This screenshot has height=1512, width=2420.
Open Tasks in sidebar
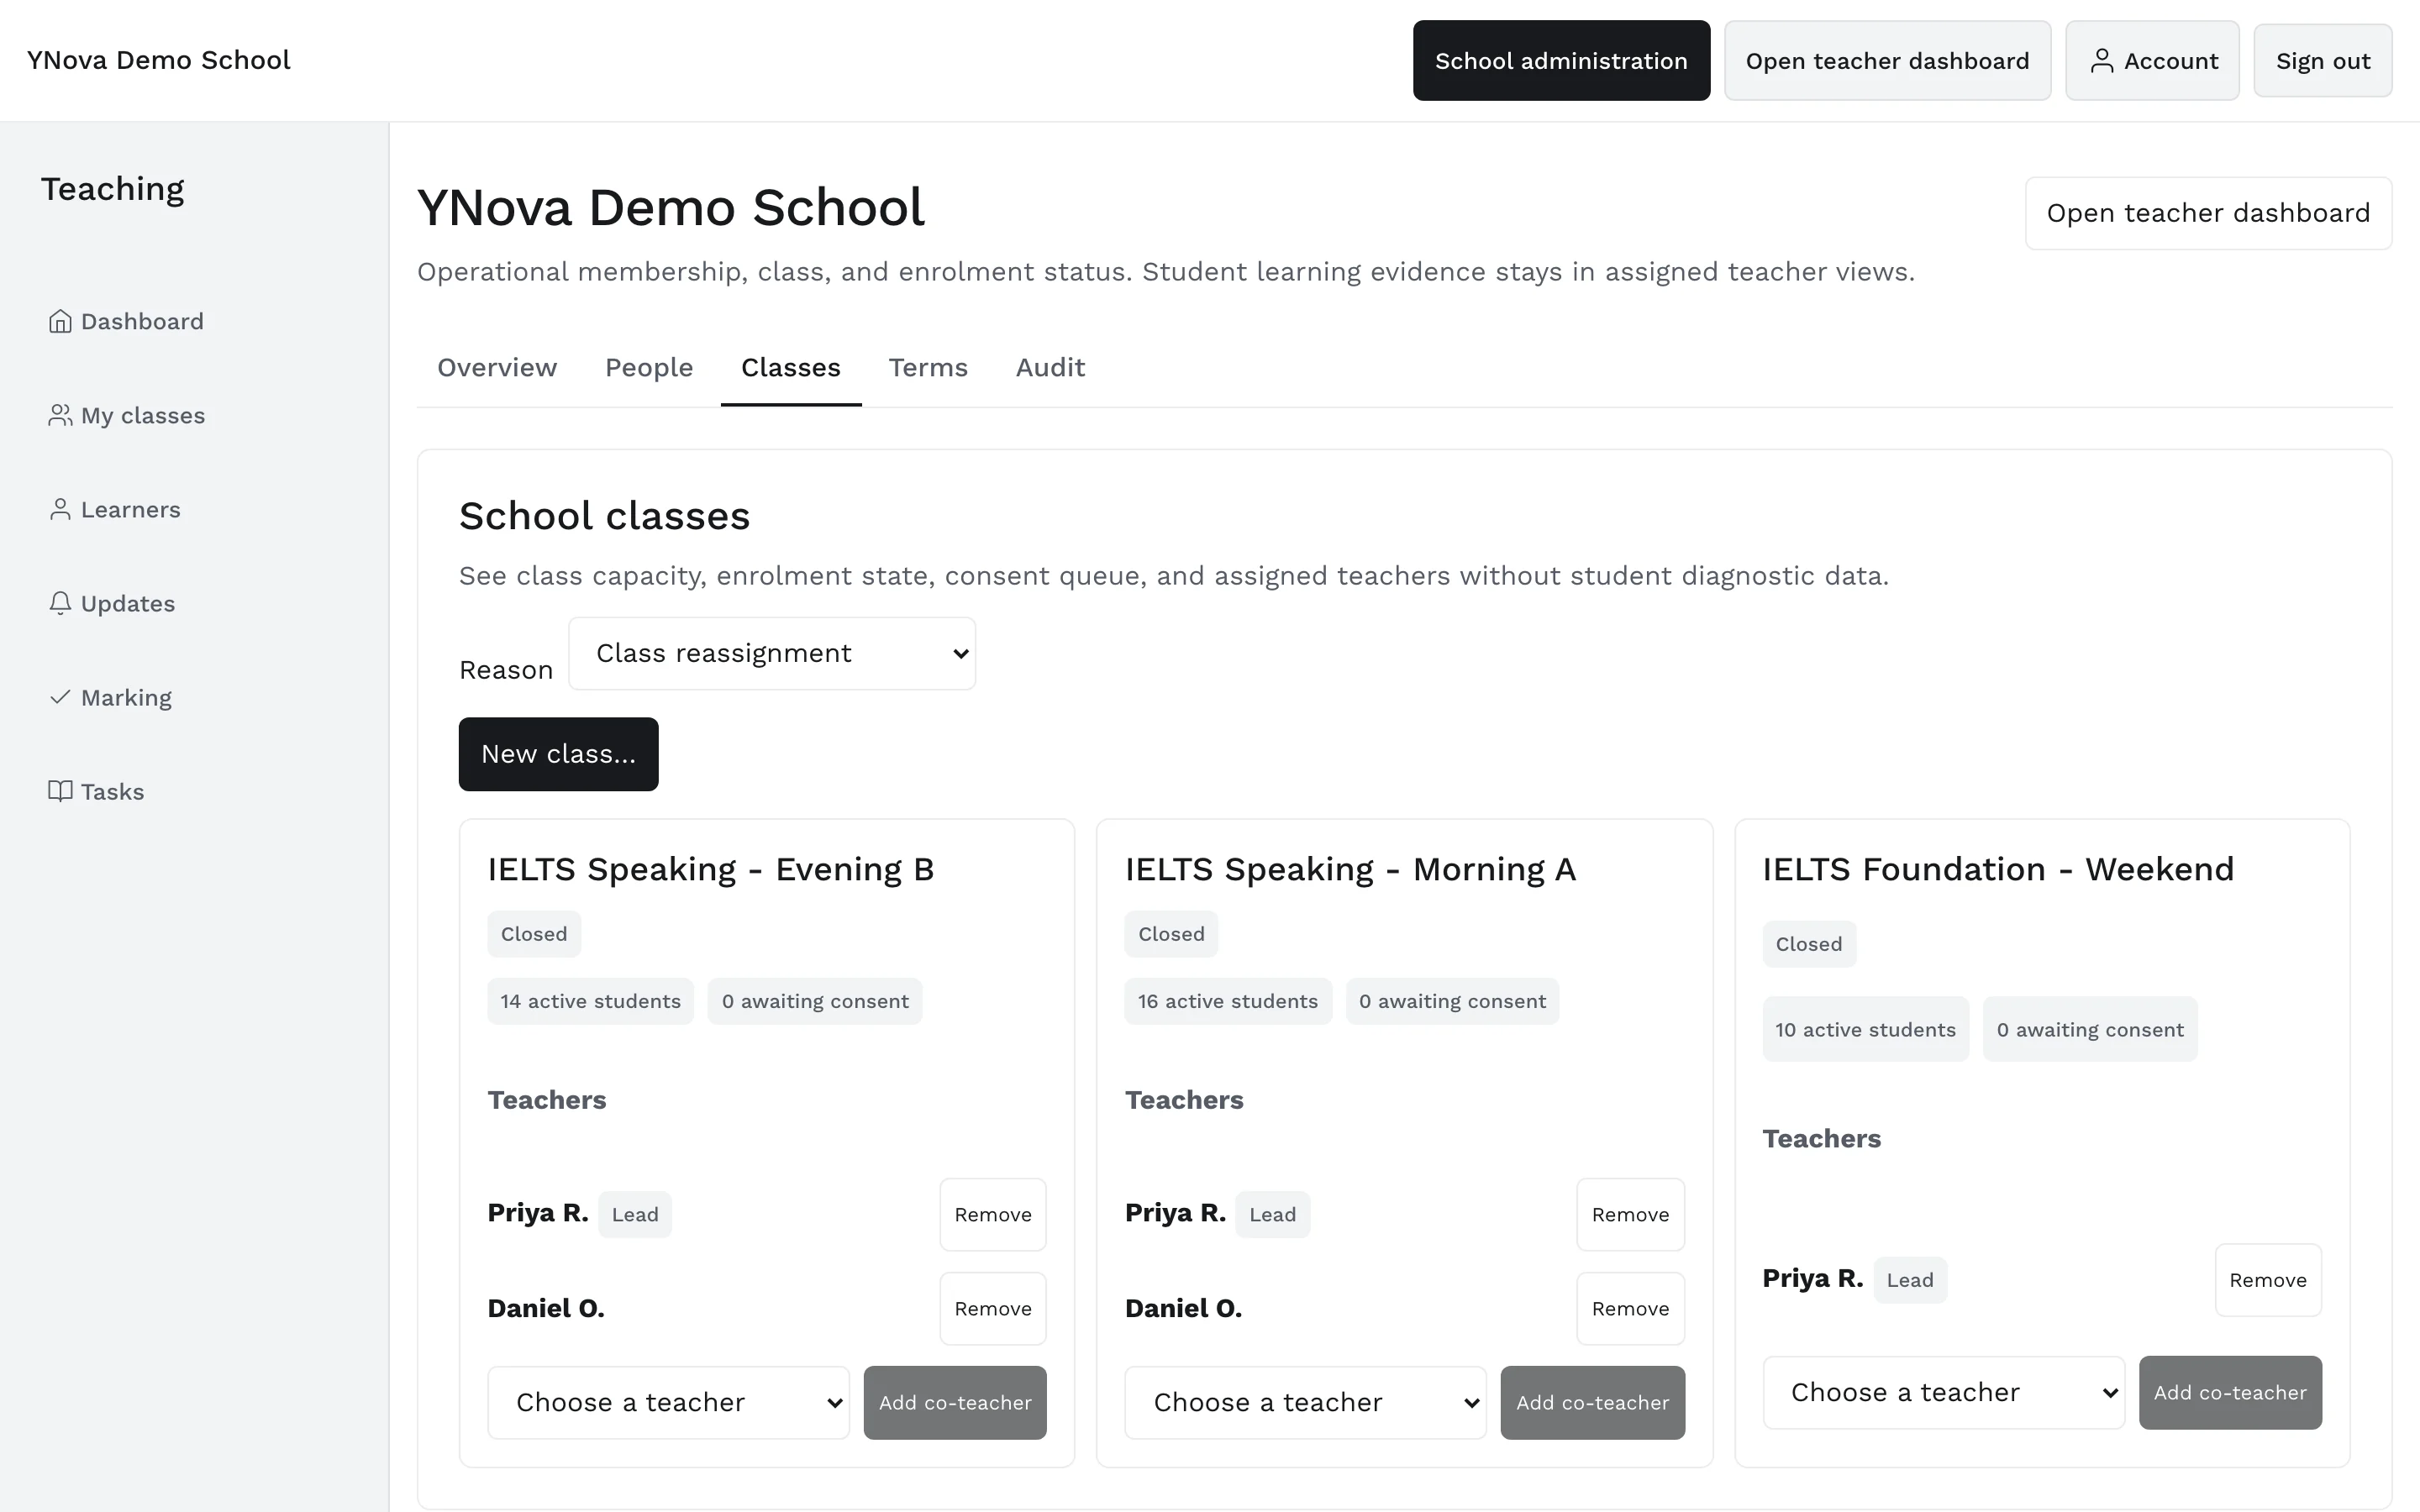tap(112, 791)
